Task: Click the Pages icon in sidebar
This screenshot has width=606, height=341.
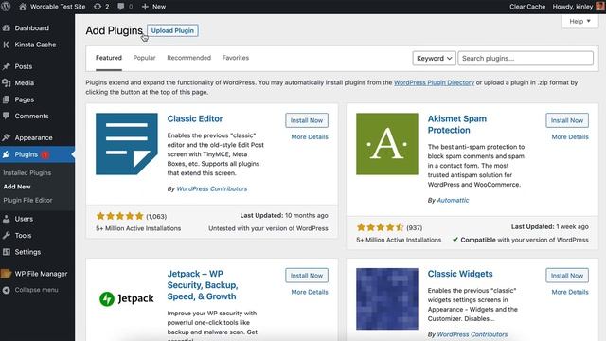Action: [x=7, y=99]
